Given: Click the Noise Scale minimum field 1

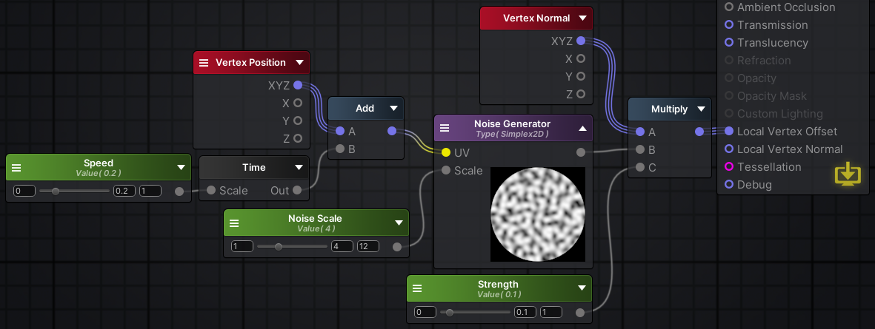Looking at the screenshot, I should 242,246.
